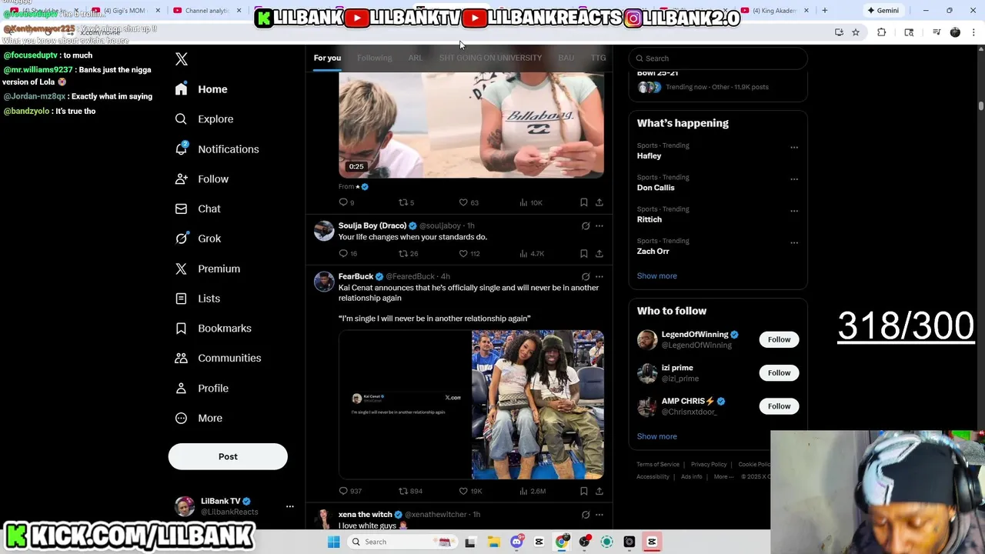Focus the X Search field
This screenshot has height=554, width=985.
[x=717, y=58]
